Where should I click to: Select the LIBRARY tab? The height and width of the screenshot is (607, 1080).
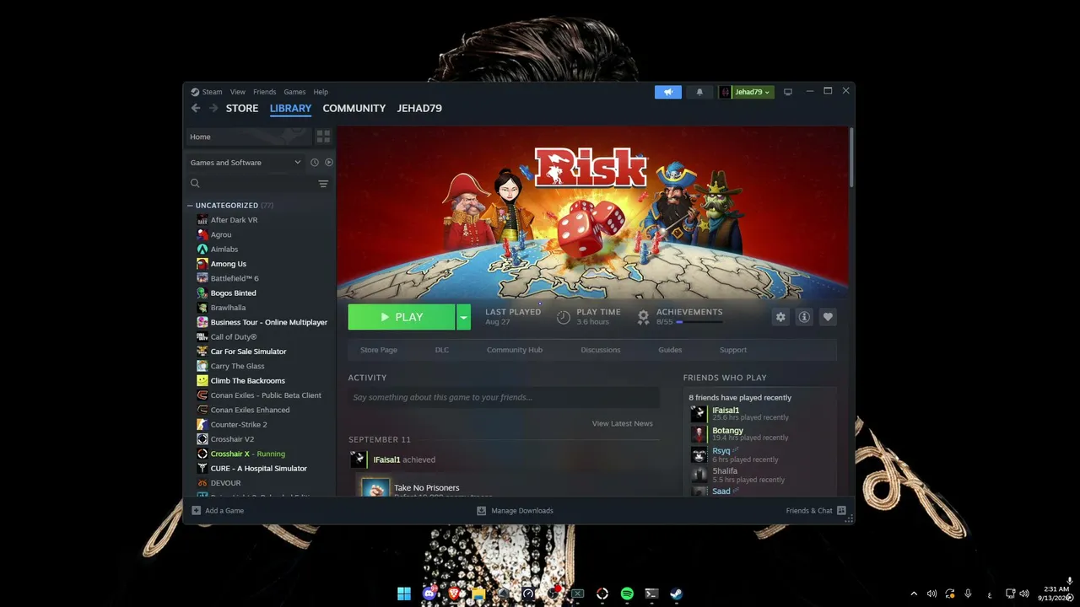tap(290, 108)
